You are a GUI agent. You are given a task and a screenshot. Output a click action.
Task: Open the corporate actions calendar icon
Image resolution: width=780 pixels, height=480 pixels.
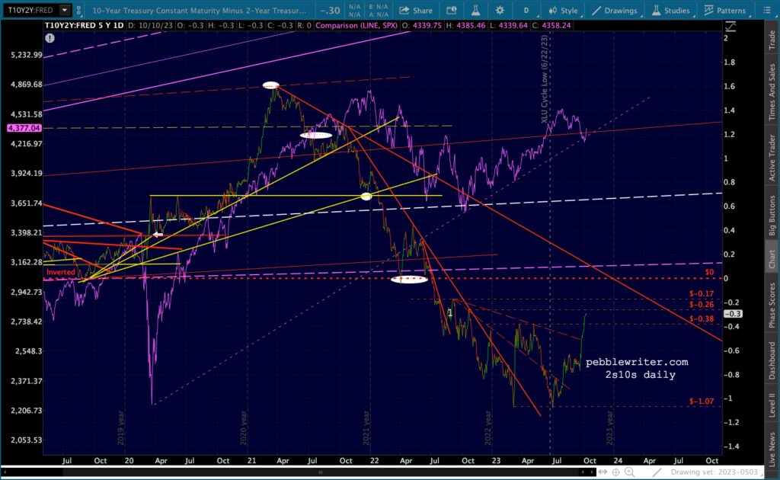pyautogui.click(x=451, y=11)
